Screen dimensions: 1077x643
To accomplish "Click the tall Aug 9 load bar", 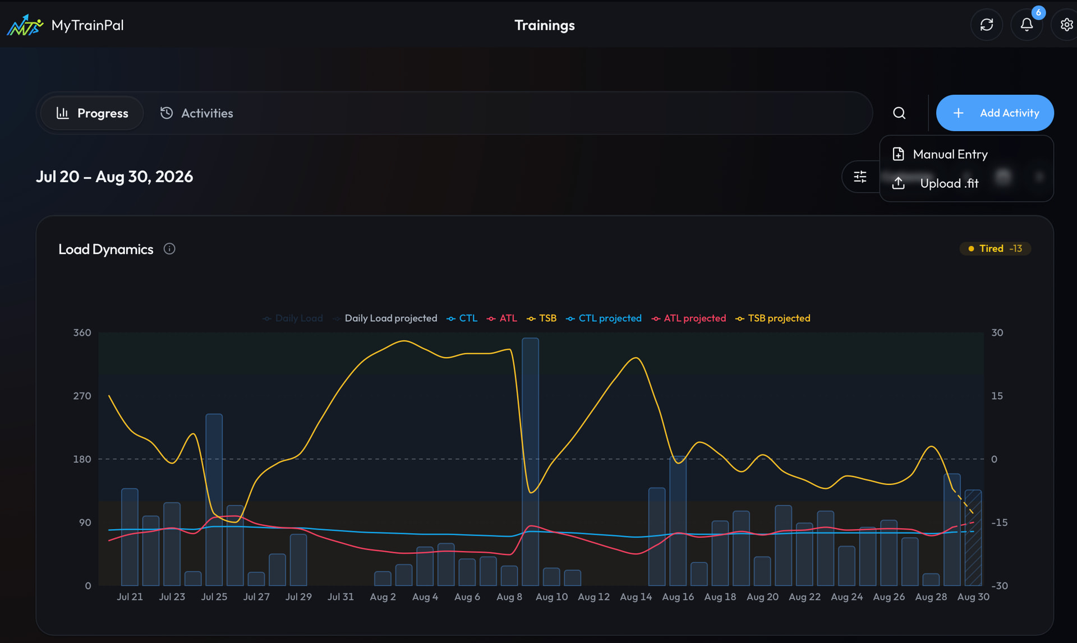I will pyautogui.click(x=530, y=461).
